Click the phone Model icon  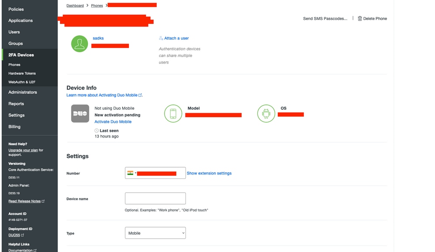tap(173, 114)
